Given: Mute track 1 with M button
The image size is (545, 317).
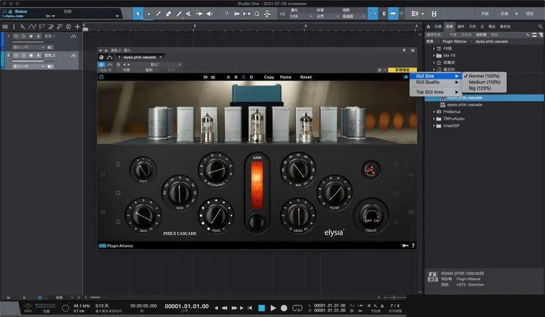Looking at the screenshot, I should pyautogui.click(x=16, y=36).
